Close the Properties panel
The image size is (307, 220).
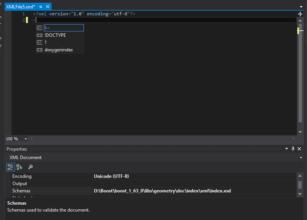[299, 149]
